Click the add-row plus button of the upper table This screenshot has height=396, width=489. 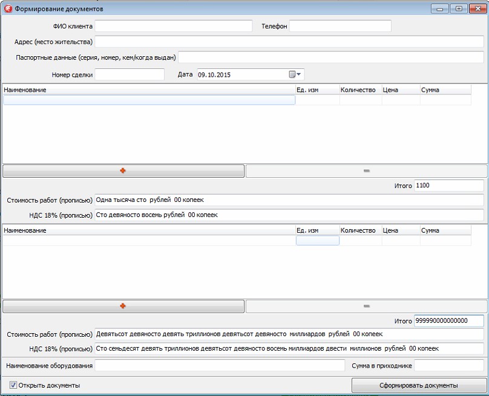point(123,170)
